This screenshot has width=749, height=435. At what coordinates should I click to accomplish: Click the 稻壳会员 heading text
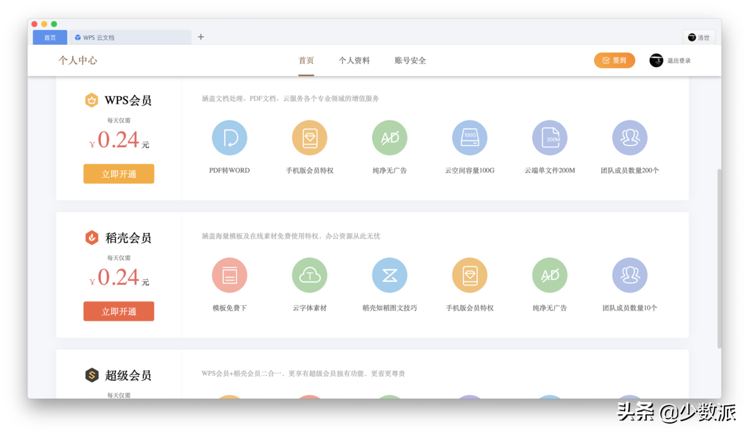pyautogui.click(x=128, y=238)
